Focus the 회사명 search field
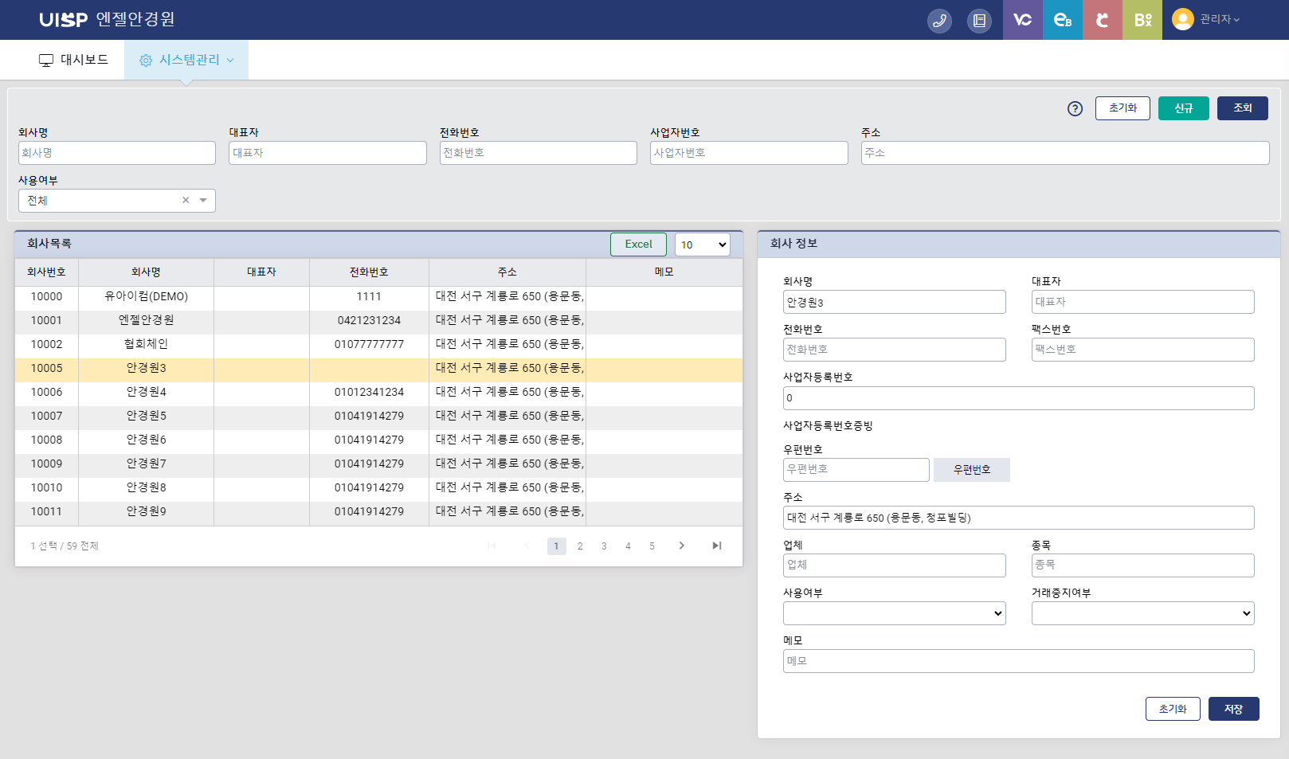 [117, 153]
